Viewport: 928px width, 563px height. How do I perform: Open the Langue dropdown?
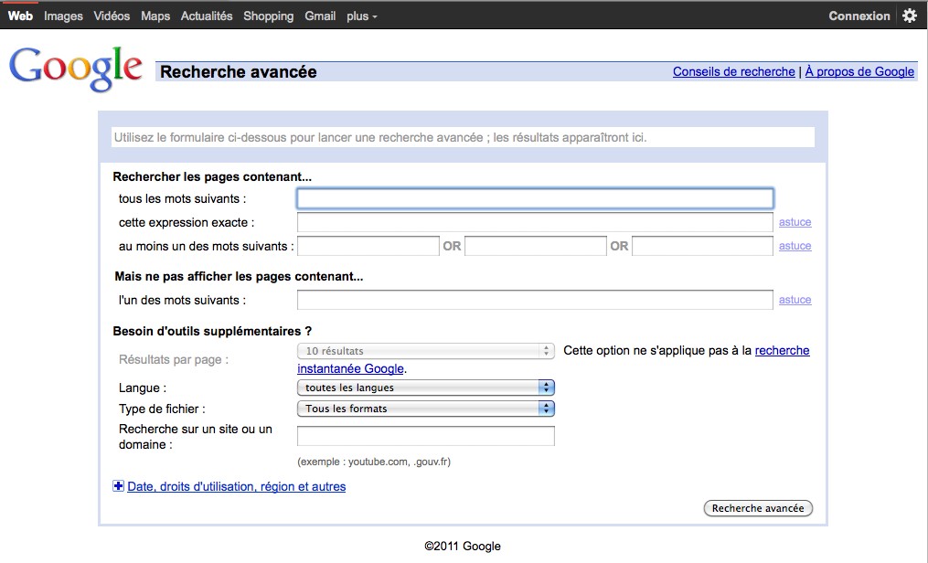(426, 388)
